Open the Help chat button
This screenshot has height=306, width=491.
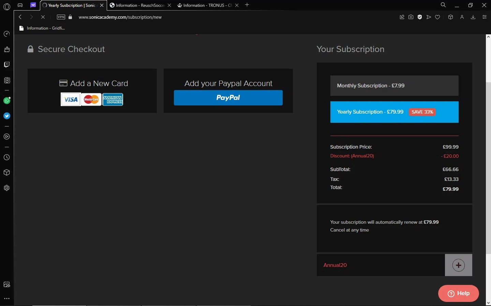click(459, 293)
